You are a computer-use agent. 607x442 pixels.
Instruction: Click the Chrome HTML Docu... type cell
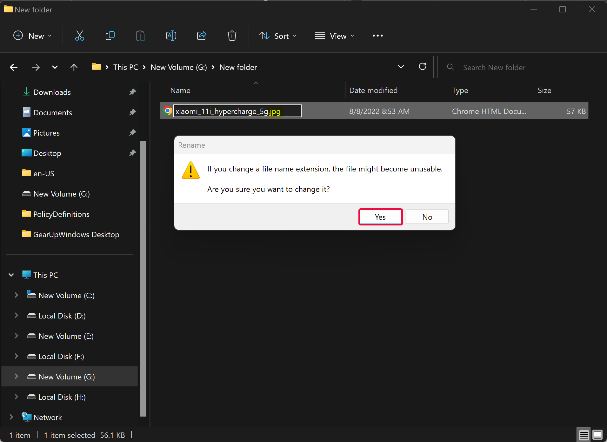click(489, 111)
